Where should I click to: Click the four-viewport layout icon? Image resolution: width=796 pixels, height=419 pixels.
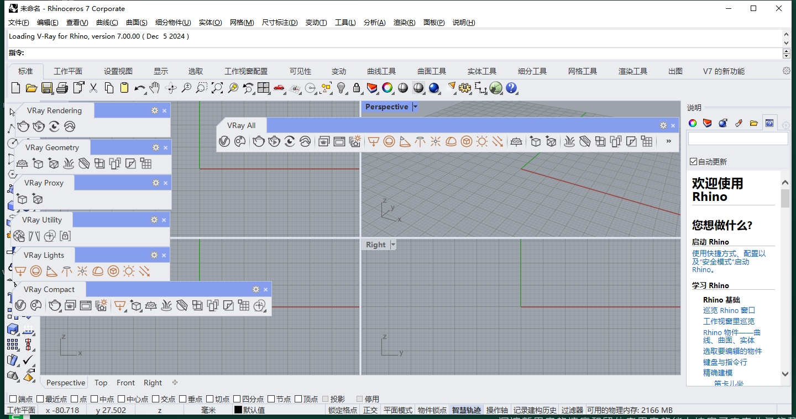tap(264, 88)
